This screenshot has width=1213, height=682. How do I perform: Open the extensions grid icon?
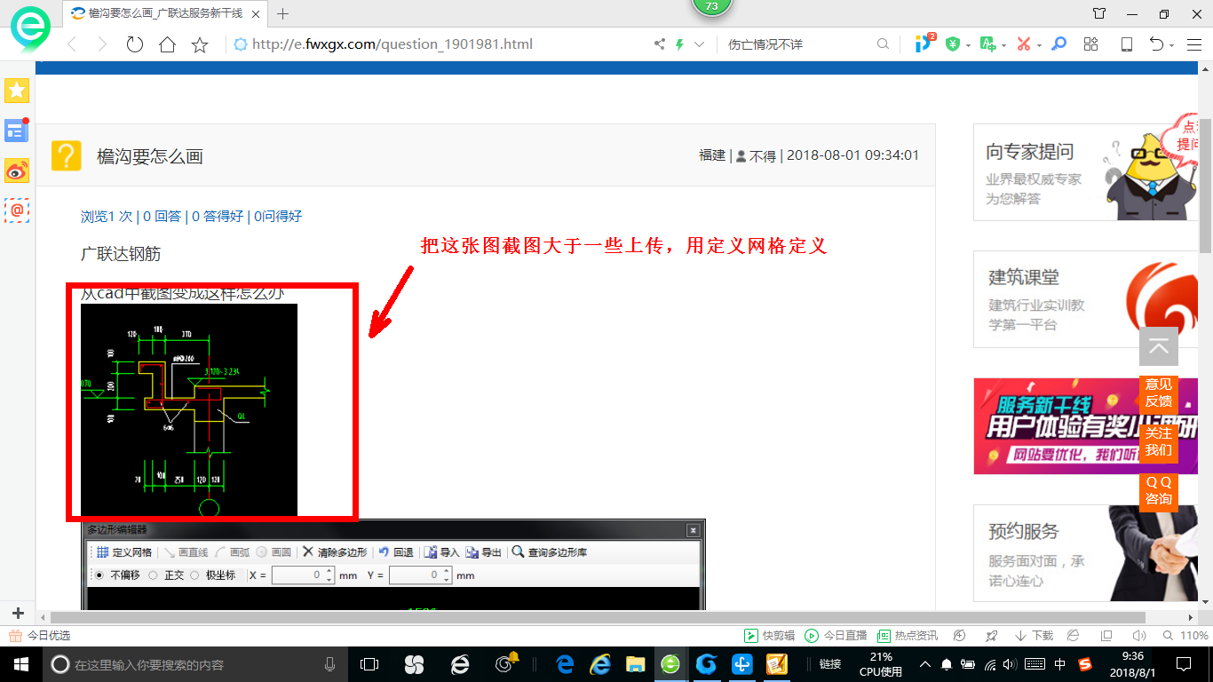point(1091,44)
